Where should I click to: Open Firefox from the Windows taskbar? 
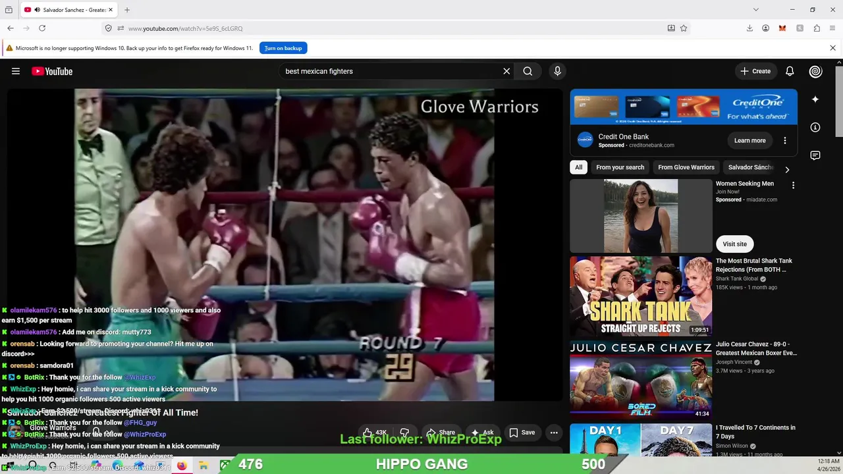(182, 465)
